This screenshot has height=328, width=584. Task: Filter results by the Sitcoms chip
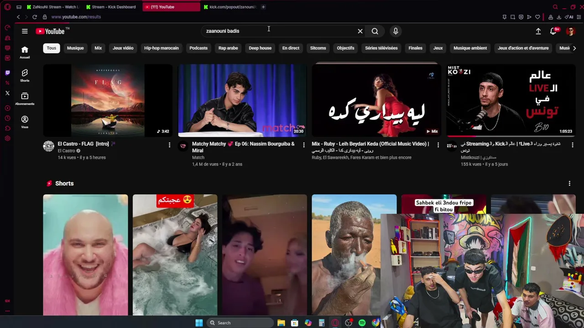pyautogui.click(x=318, y=48)
